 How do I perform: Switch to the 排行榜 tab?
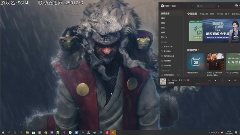220,14
